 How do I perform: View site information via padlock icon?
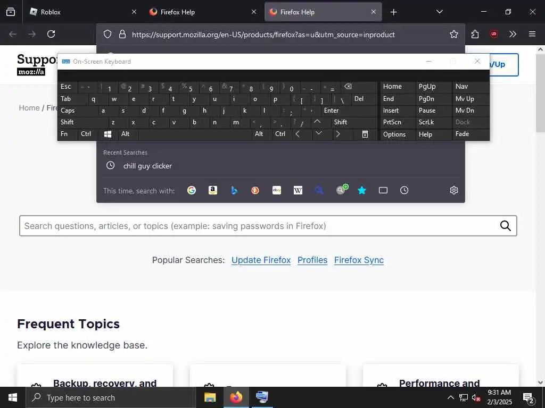[x=122, y=34]
